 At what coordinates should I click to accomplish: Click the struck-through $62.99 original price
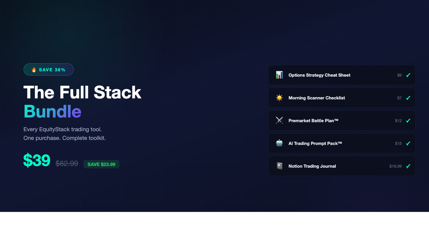[x=67, y=163]
